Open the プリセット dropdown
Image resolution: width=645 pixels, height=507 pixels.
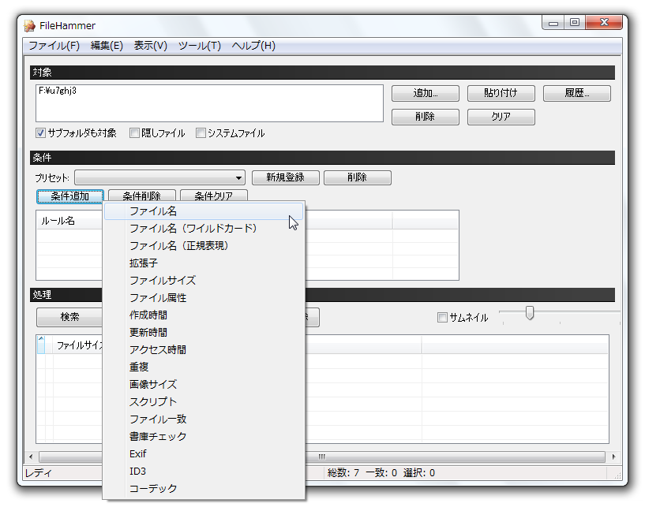coord(160,178)
